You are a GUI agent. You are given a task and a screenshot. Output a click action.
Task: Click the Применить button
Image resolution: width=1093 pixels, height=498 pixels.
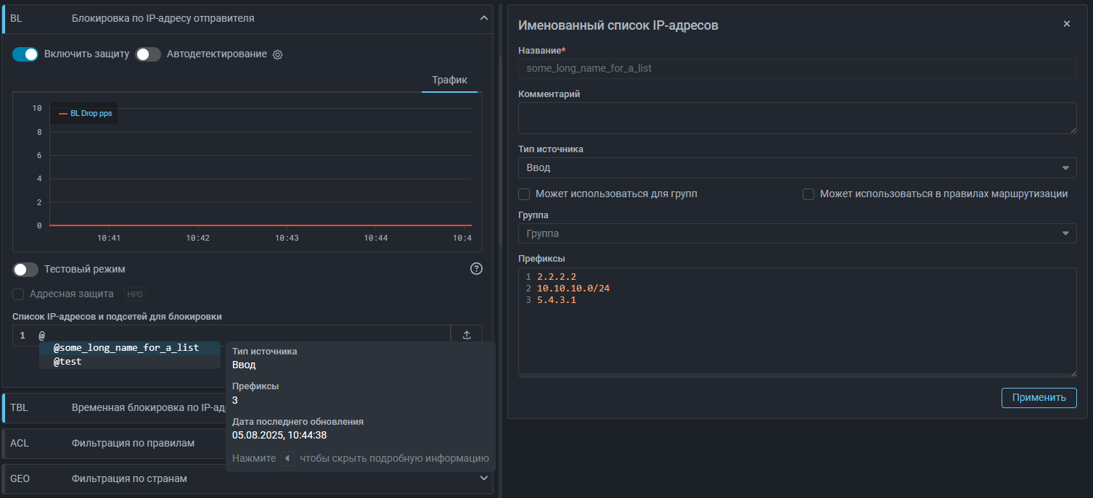point(1039,397)
